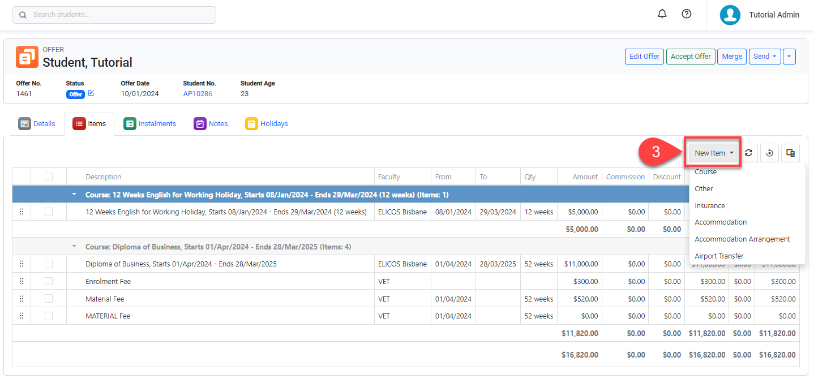Tick the select-all checkbox in table header
The height and width of the screenshot is (383, 814).
click(x=49, y=177)
